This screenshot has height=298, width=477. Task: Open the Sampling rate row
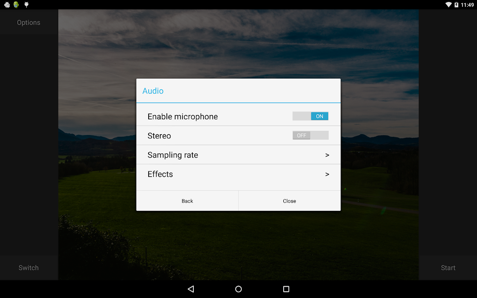pos(238,155)
